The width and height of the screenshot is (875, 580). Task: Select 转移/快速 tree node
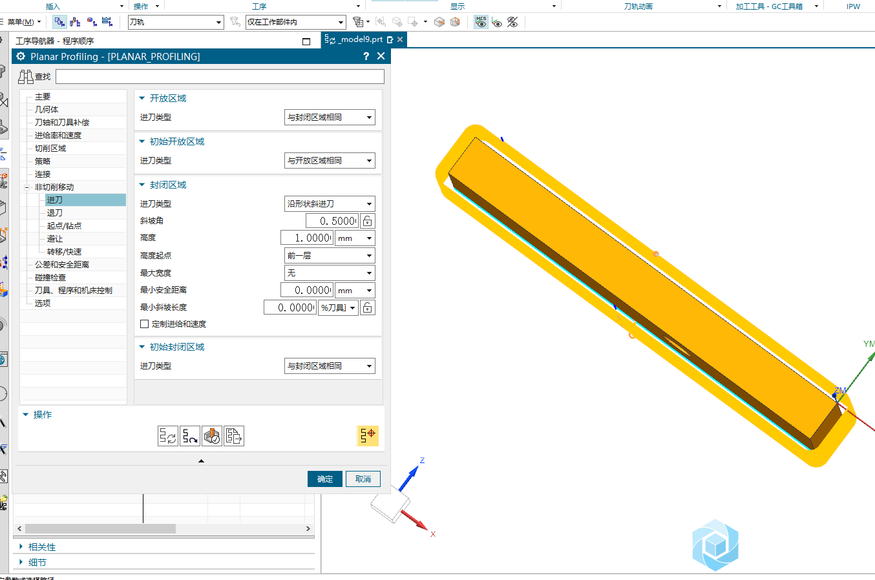click(x=65, y=252)
